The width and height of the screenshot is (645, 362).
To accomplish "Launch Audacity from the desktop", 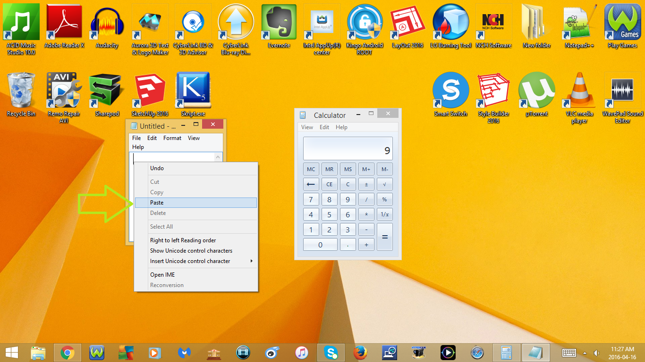I will coord(107,21).
